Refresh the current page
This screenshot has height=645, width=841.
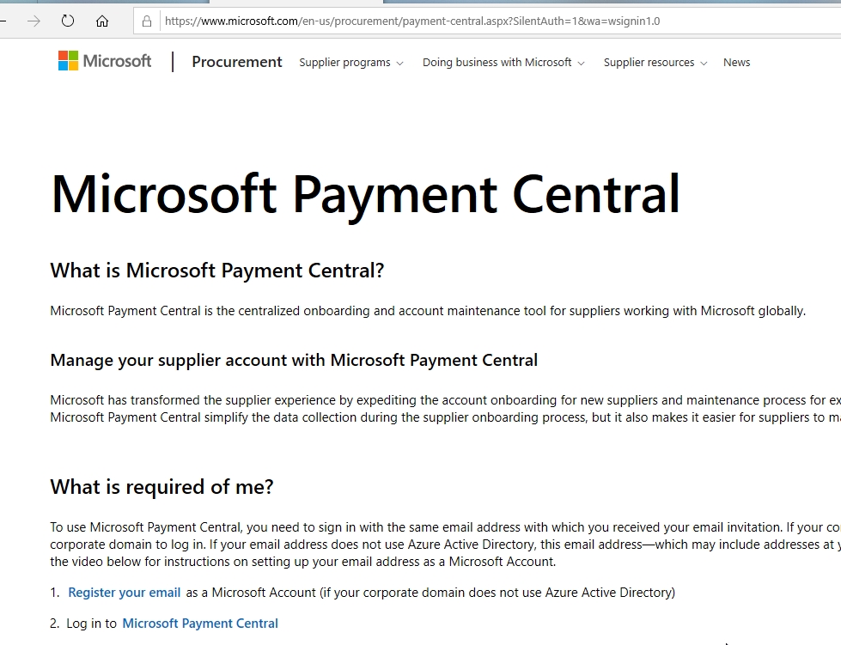[67, 21]
